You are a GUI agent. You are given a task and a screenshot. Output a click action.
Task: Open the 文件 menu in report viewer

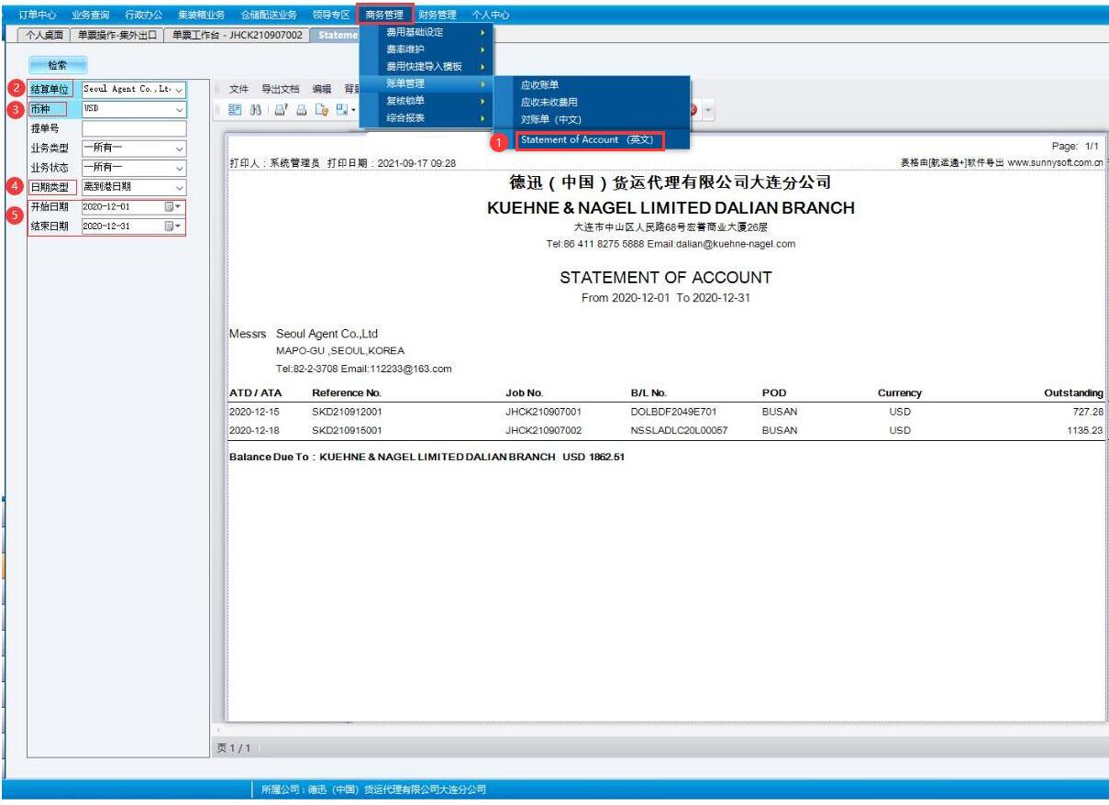238,89
